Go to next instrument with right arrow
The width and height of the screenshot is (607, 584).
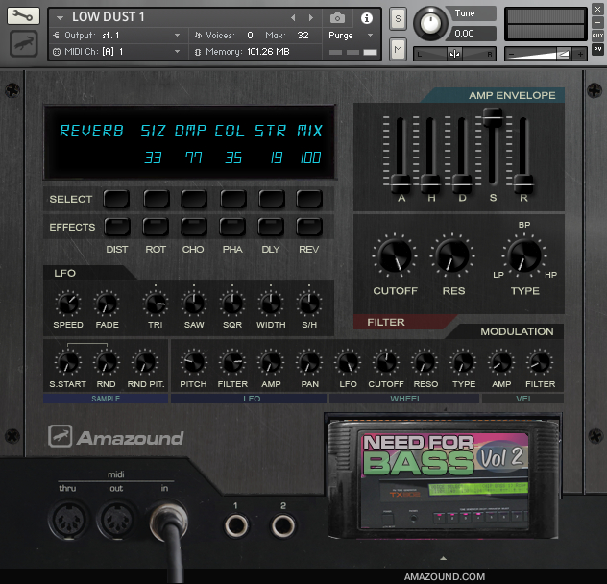coord(311,18)
